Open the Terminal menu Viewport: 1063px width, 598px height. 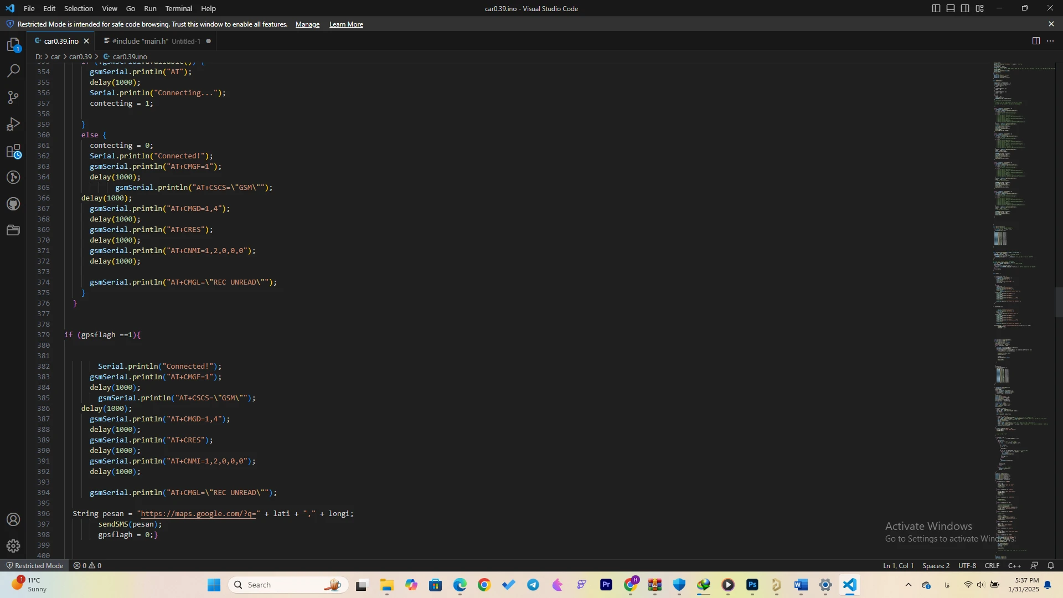pos(178,8)
